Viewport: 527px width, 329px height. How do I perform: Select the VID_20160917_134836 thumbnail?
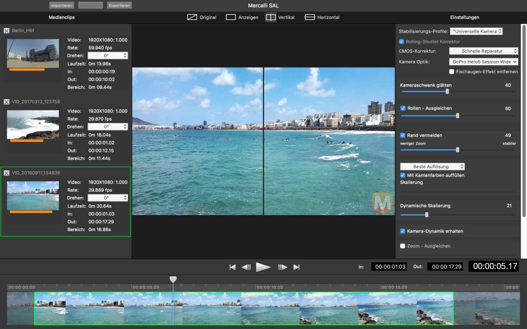coord(33,196)
